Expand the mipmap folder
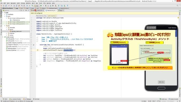Screen dimensions: 181x102 7,33
